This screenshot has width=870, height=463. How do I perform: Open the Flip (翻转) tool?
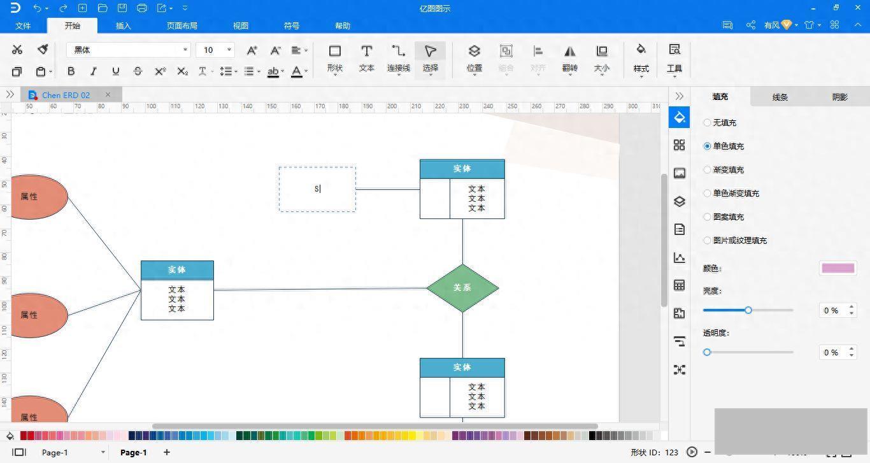coord(570,58)
